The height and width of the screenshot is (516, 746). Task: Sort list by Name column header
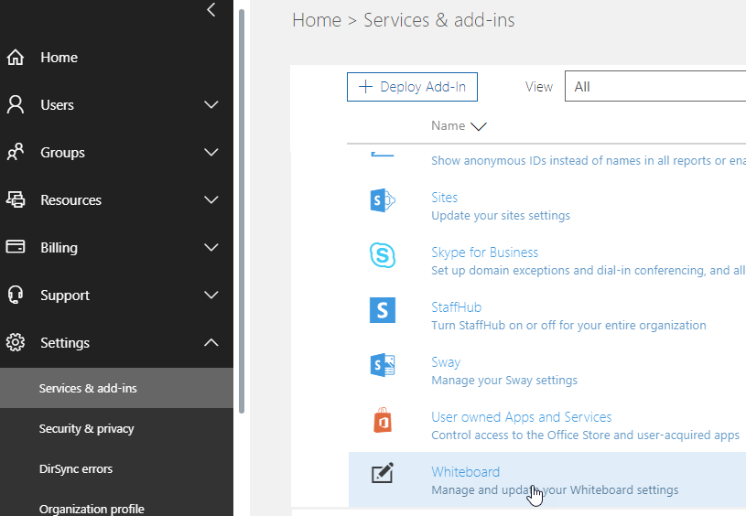pos(449,126)
